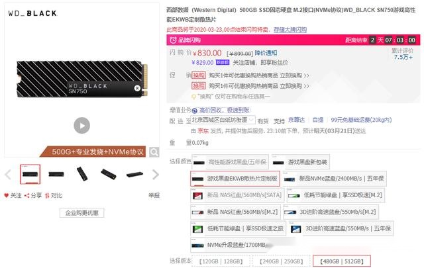
Task: Show next thumbnails with right arrow
Action: 156,175
